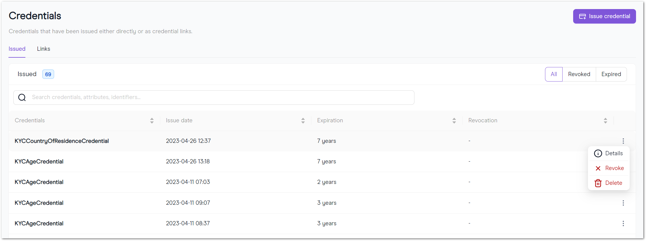Click the red X Revoke icon
The height and width of the screenshot is (241, 646).
[x=598, y=168]
